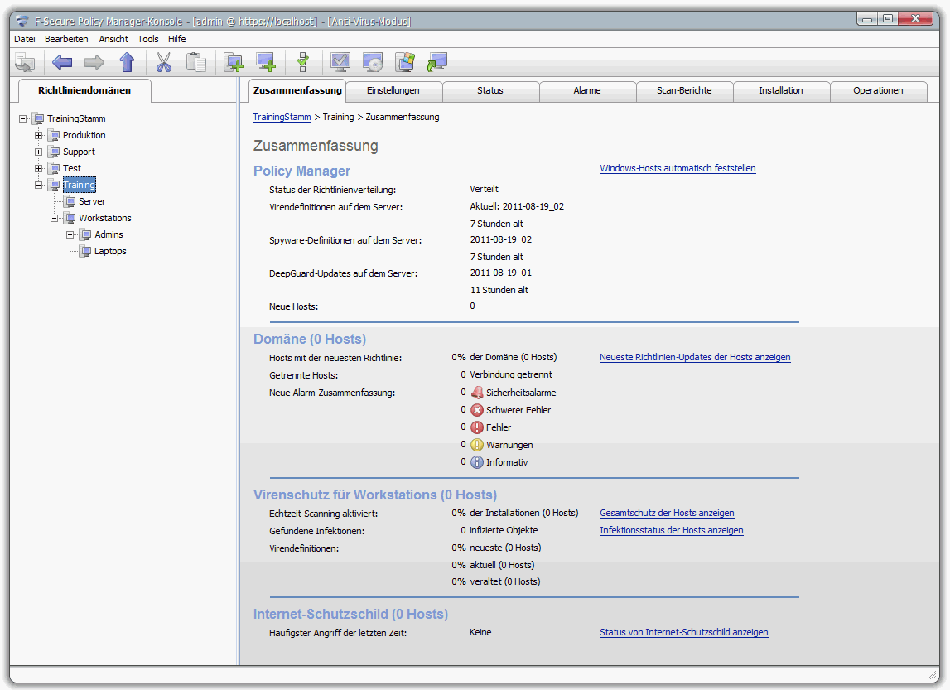Expand the Produktion tree node

[x=39, y=135]
